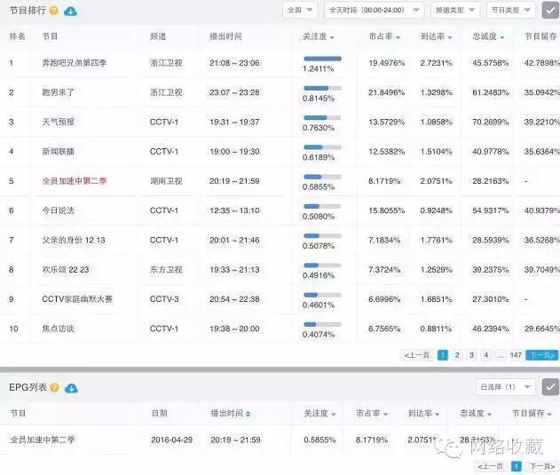
Task: Click 关注度 bar for 0.4074% row
Action: pyautogui.click(x=322, y=324)
